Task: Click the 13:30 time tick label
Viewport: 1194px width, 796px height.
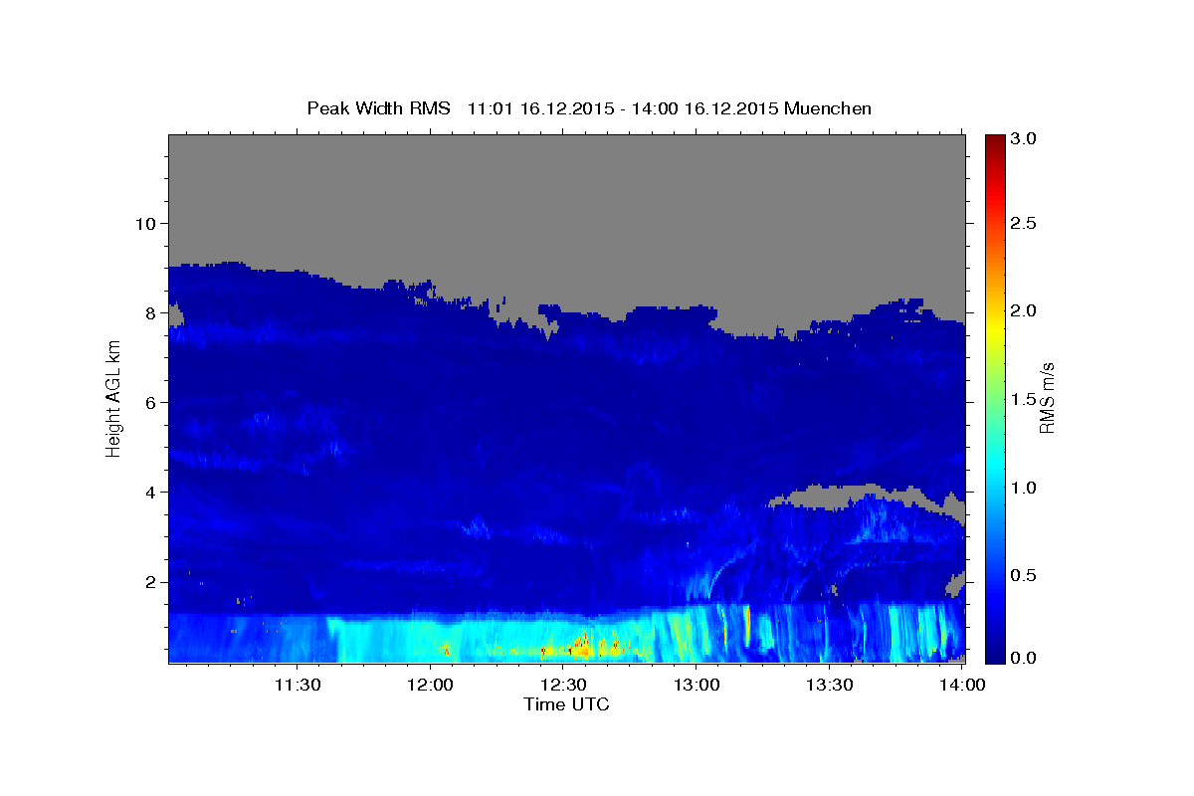Action: 829,685
